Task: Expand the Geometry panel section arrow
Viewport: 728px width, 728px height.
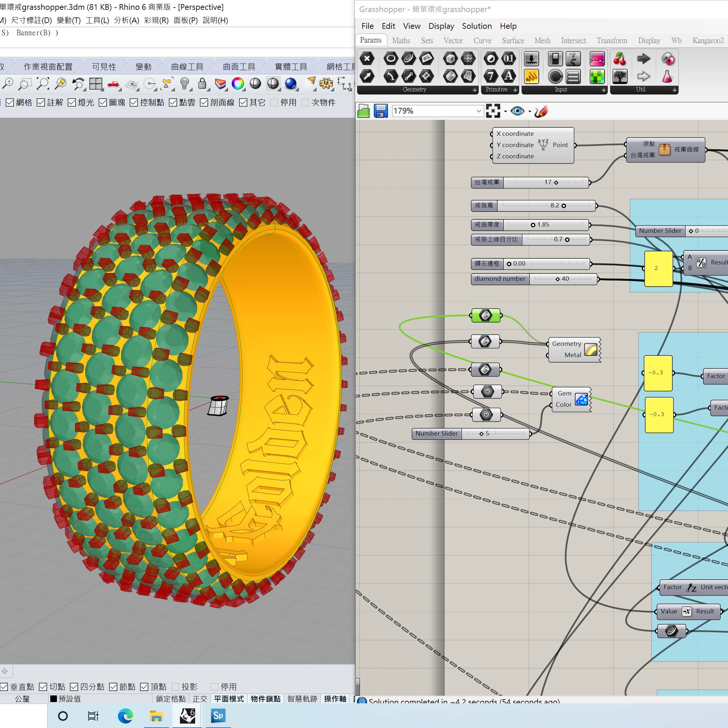Action: [x=474, y=90]
